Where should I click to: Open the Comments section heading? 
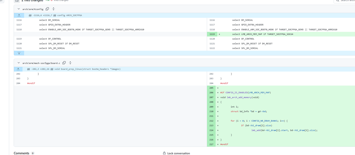coord(21,153)
